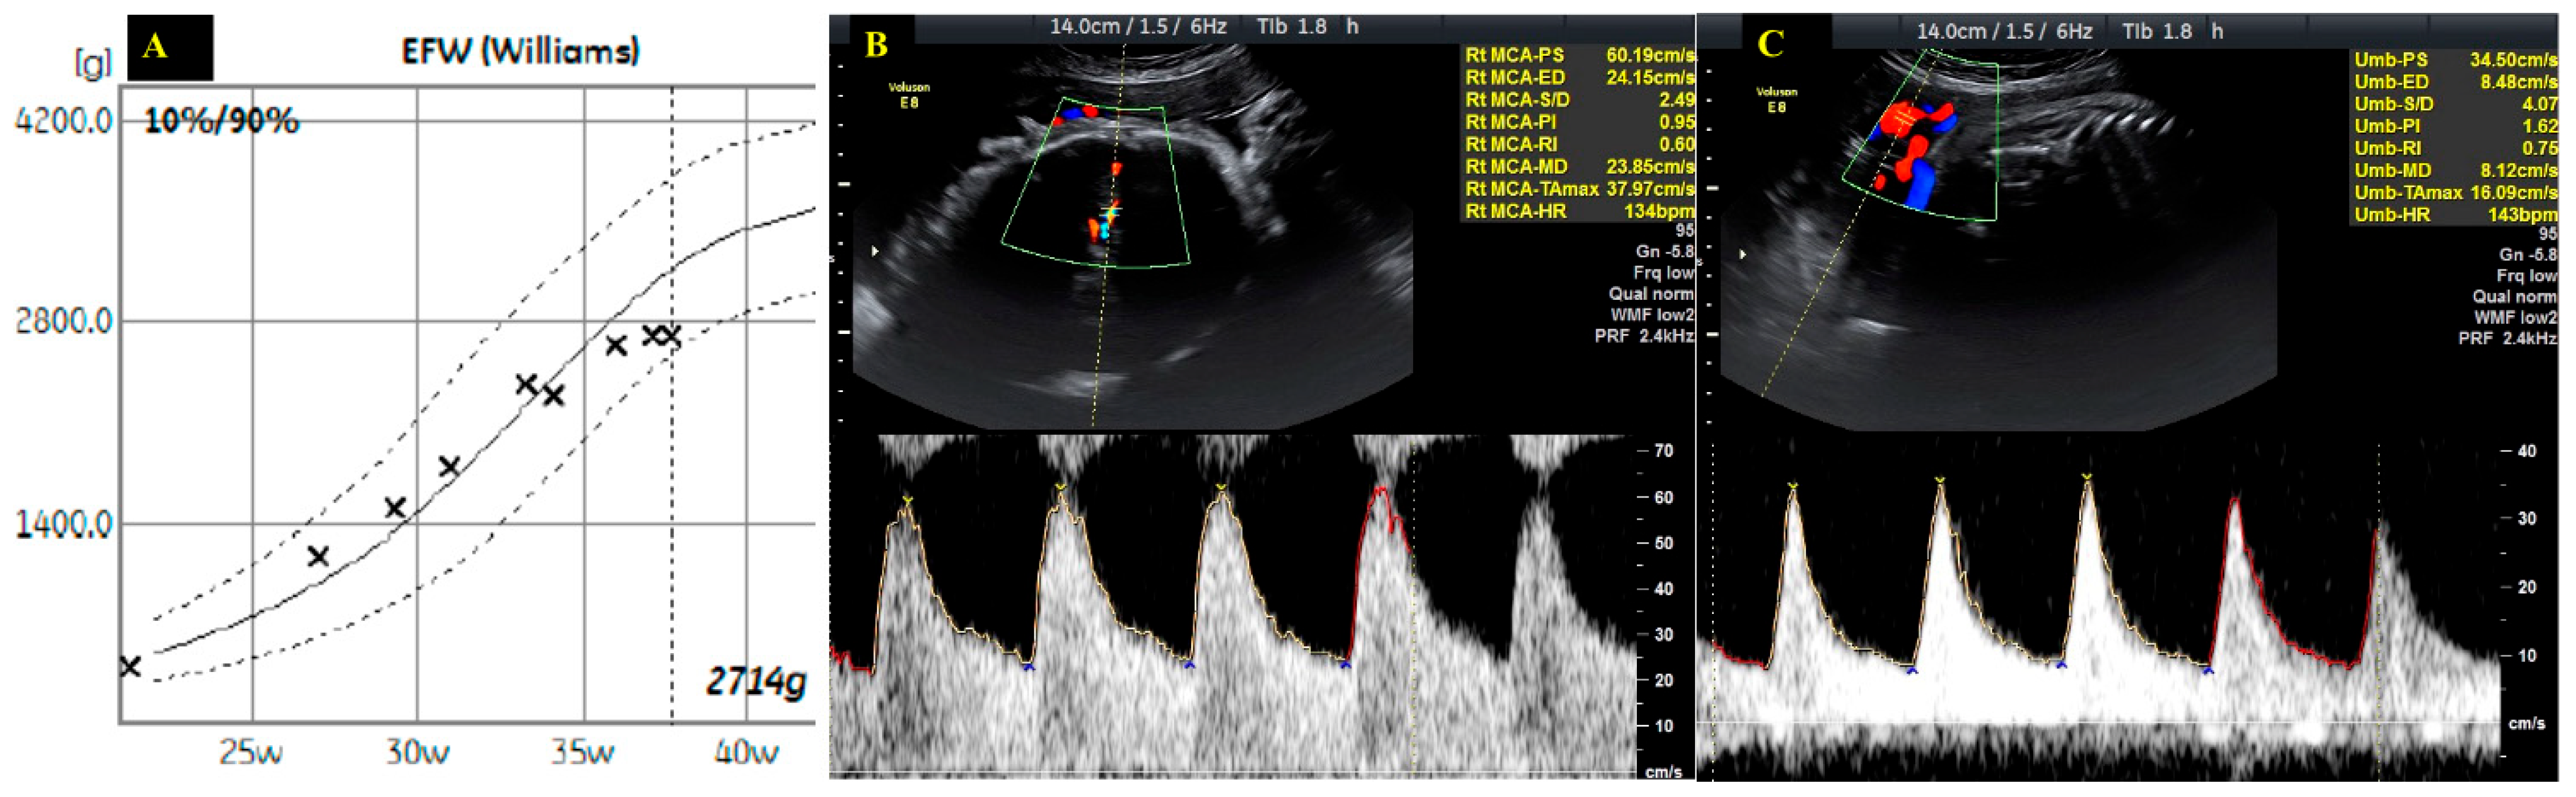Screen dimensions: 2576x797
Task: Click the 10%/90% percentile label
Action: (x=221, y=121)
